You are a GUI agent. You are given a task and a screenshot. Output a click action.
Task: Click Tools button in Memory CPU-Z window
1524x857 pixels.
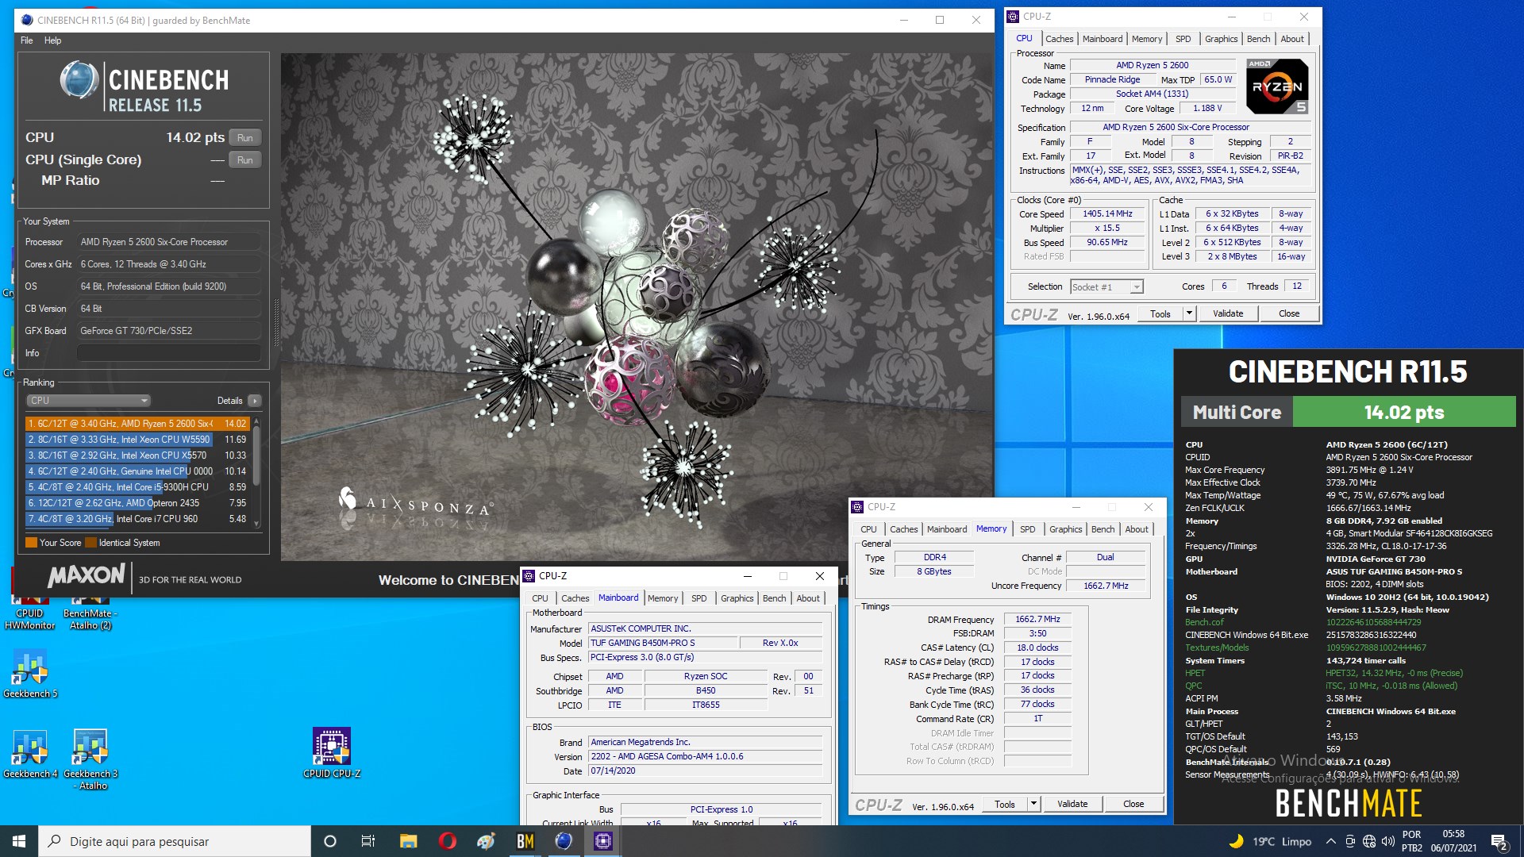1005,804
